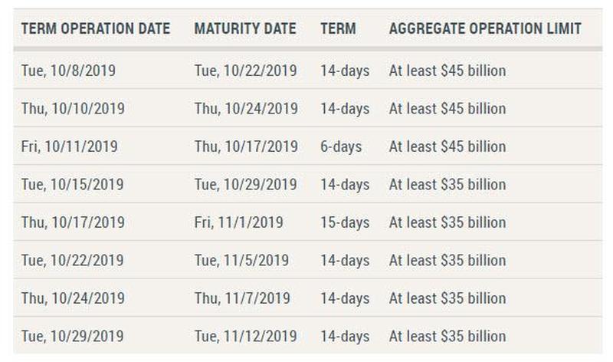613x362 pixels.
Task: Select the Tue, 10/29/2019 operation date cell
Action: point(72,337)
